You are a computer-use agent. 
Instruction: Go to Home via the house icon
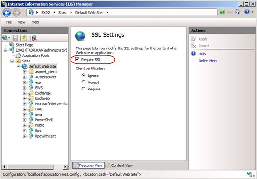click(237, 12)
